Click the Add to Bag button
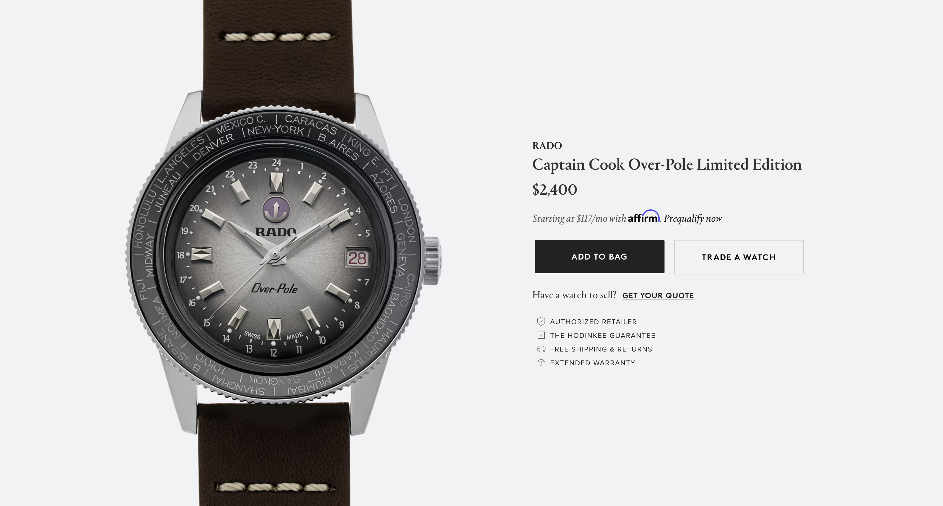The height and width of the screenshot is (506, 943). (x=599, y=257)
